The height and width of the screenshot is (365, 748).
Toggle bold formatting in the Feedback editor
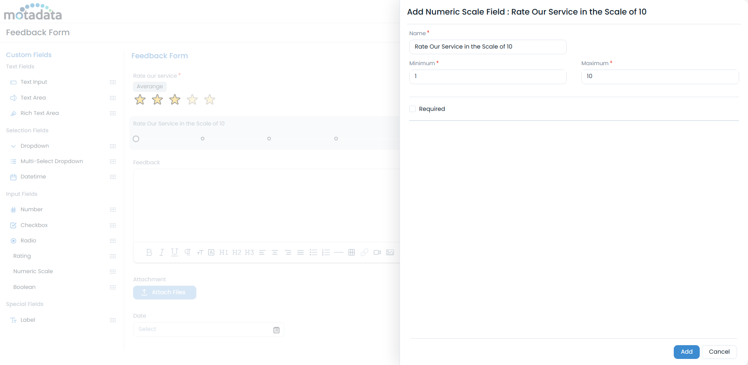coord(149,252)
